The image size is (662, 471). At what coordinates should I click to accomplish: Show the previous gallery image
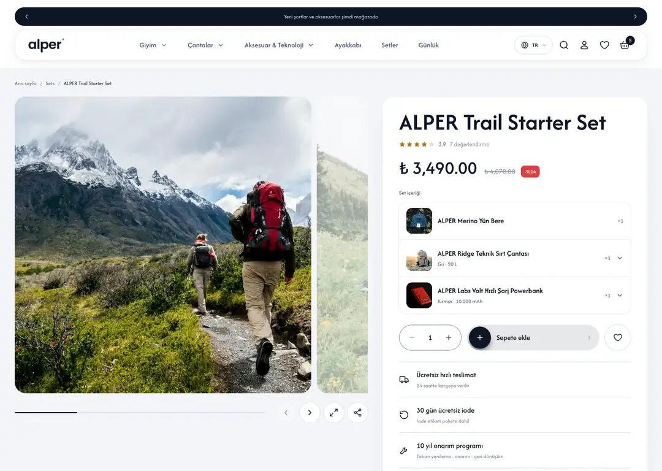coord(286,413)
